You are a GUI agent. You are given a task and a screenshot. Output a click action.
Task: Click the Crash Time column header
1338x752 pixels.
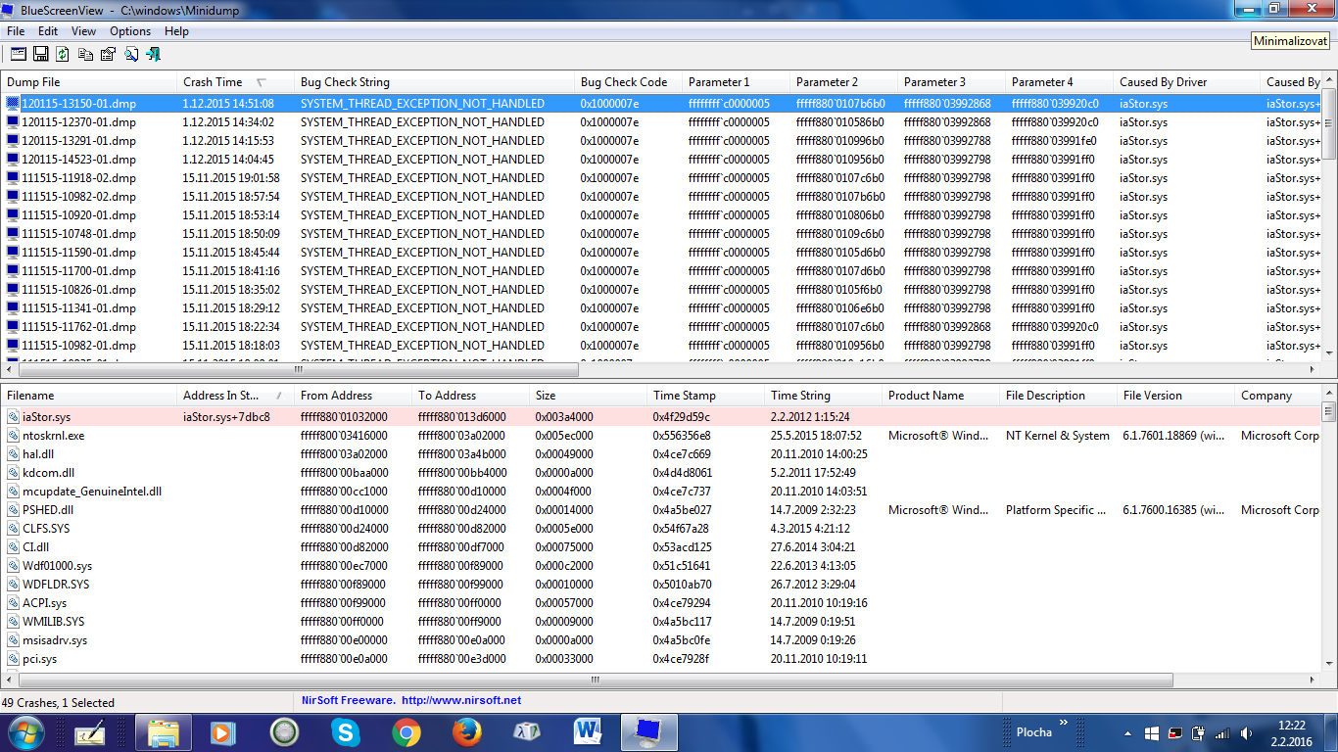(x=236, y=82)
